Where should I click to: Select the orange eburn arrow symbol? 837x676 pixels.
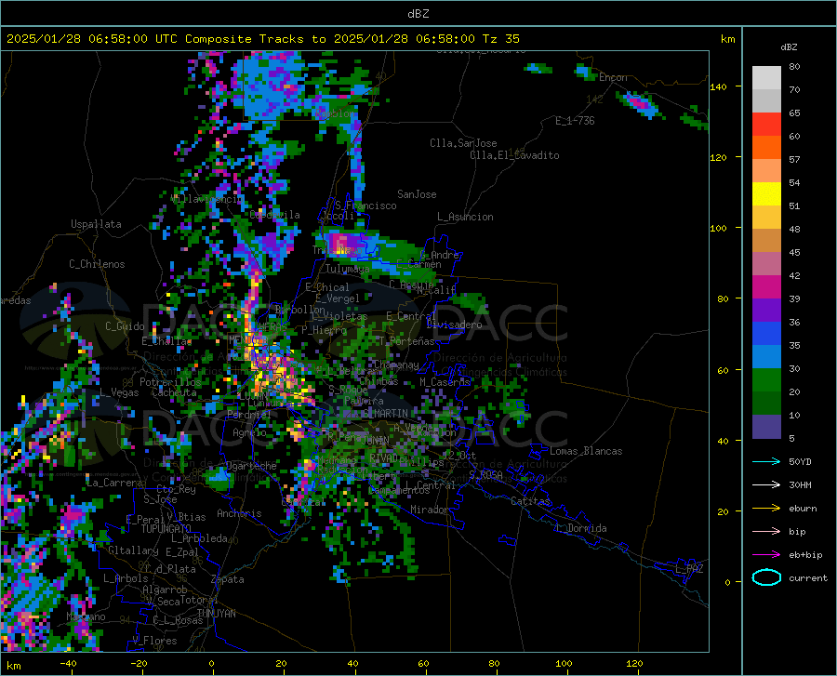(766, 509)
